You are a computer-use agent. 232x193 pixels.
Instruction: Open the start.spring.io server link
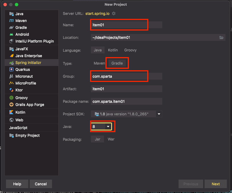[97, 14]
